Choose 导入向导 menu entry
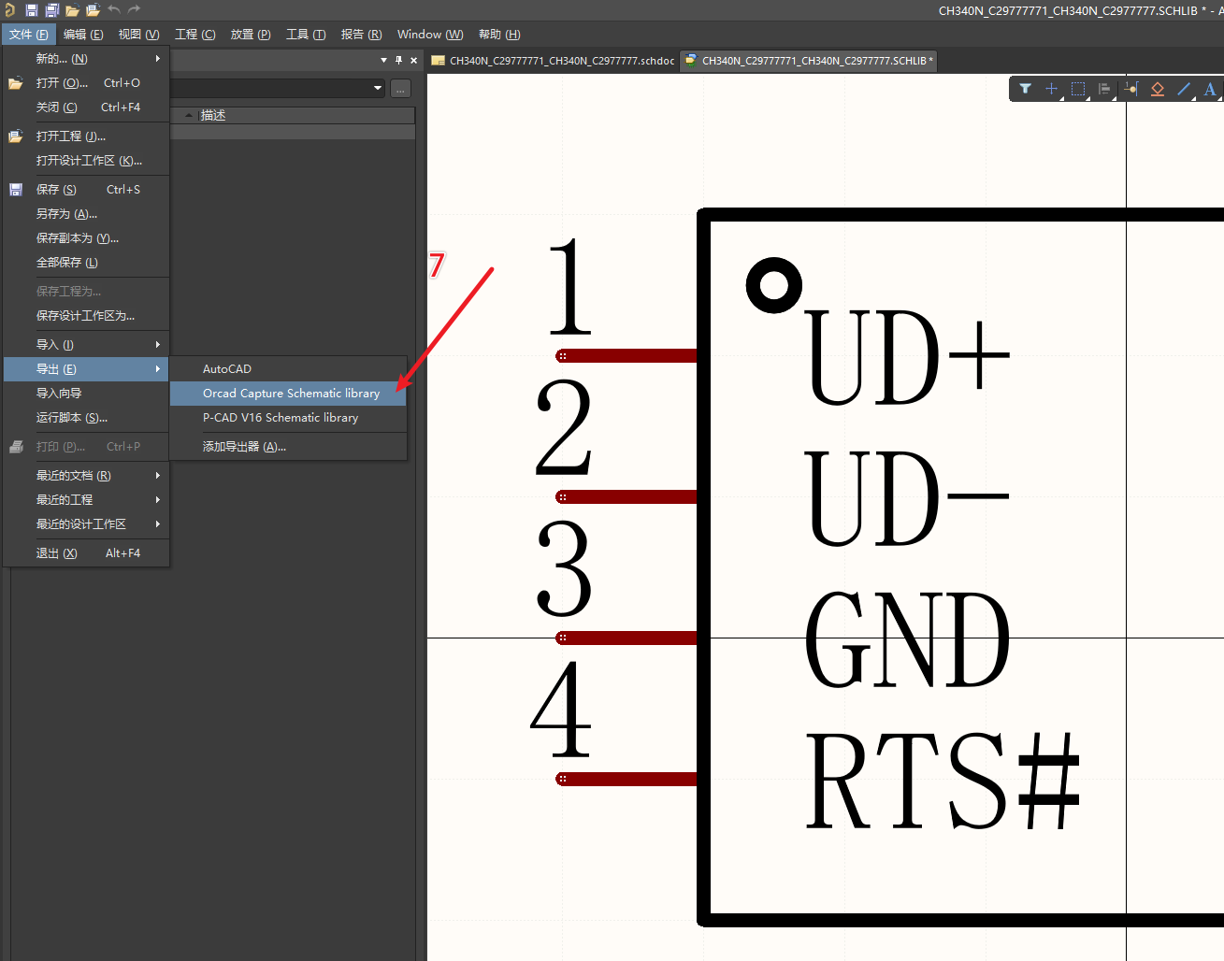 [x=86, y=394]
